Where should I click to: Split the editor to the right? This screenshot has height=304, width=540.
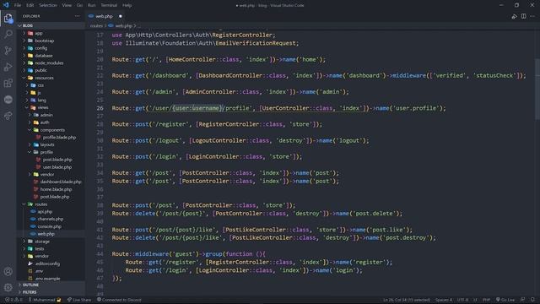click(x=523, y=16)
